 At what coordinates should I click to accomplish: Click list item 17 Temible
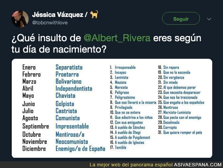point(118,147)
